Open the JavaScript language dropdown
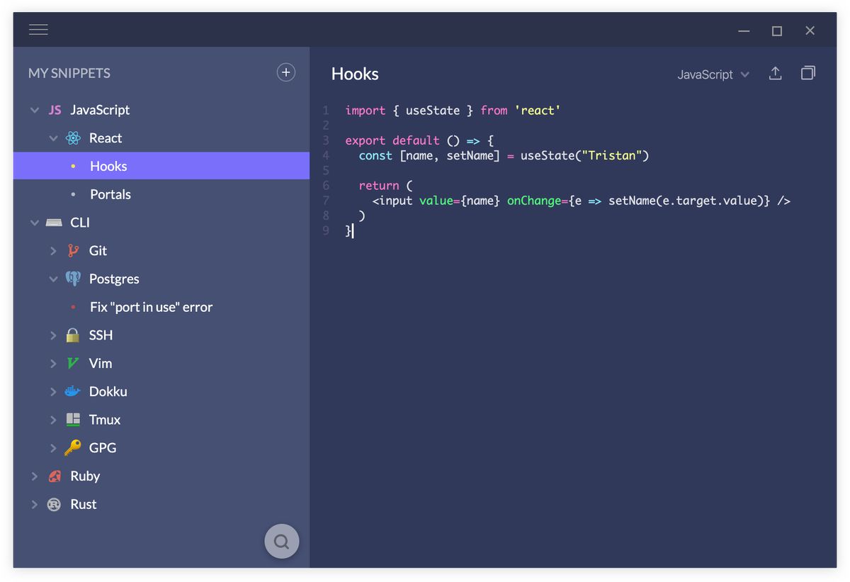 pyautogui.click(x=713, y=74)
